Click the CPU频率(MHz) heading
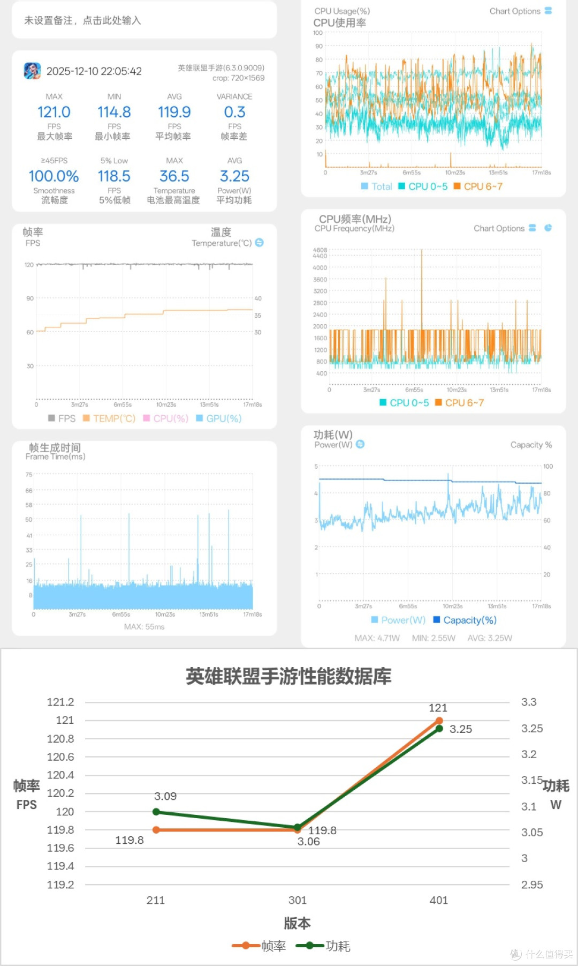The image size is (578, 966). point(355,219)
